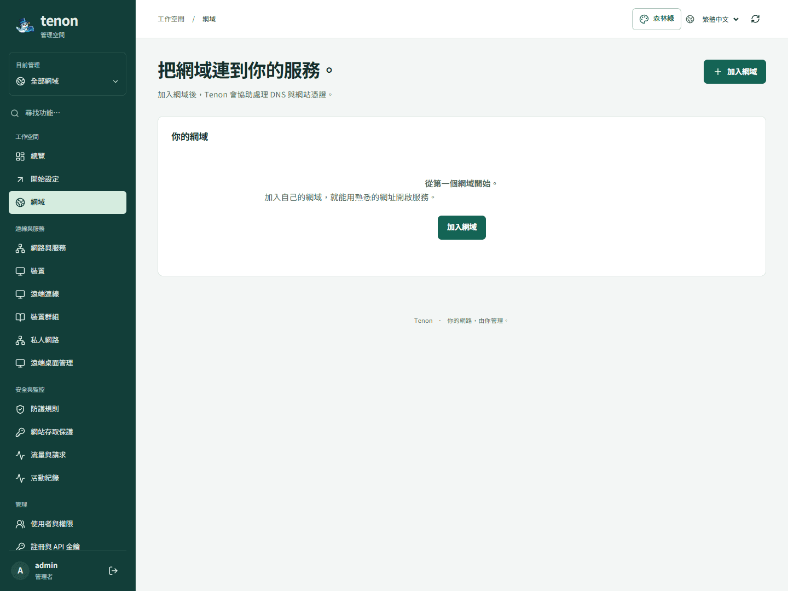
Task: Click the 開始設定 arrow icon
Action: point(20,179)
